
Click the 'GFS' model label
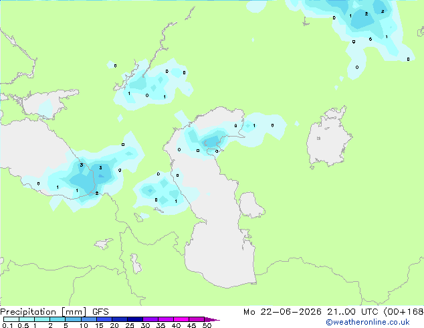tap(100, 312)
